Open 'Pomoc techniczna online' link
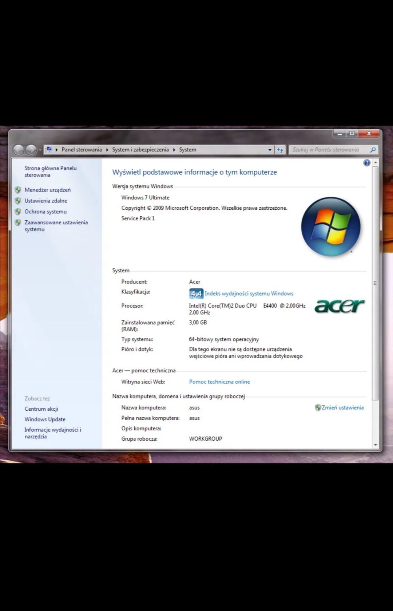 (219, 382)
